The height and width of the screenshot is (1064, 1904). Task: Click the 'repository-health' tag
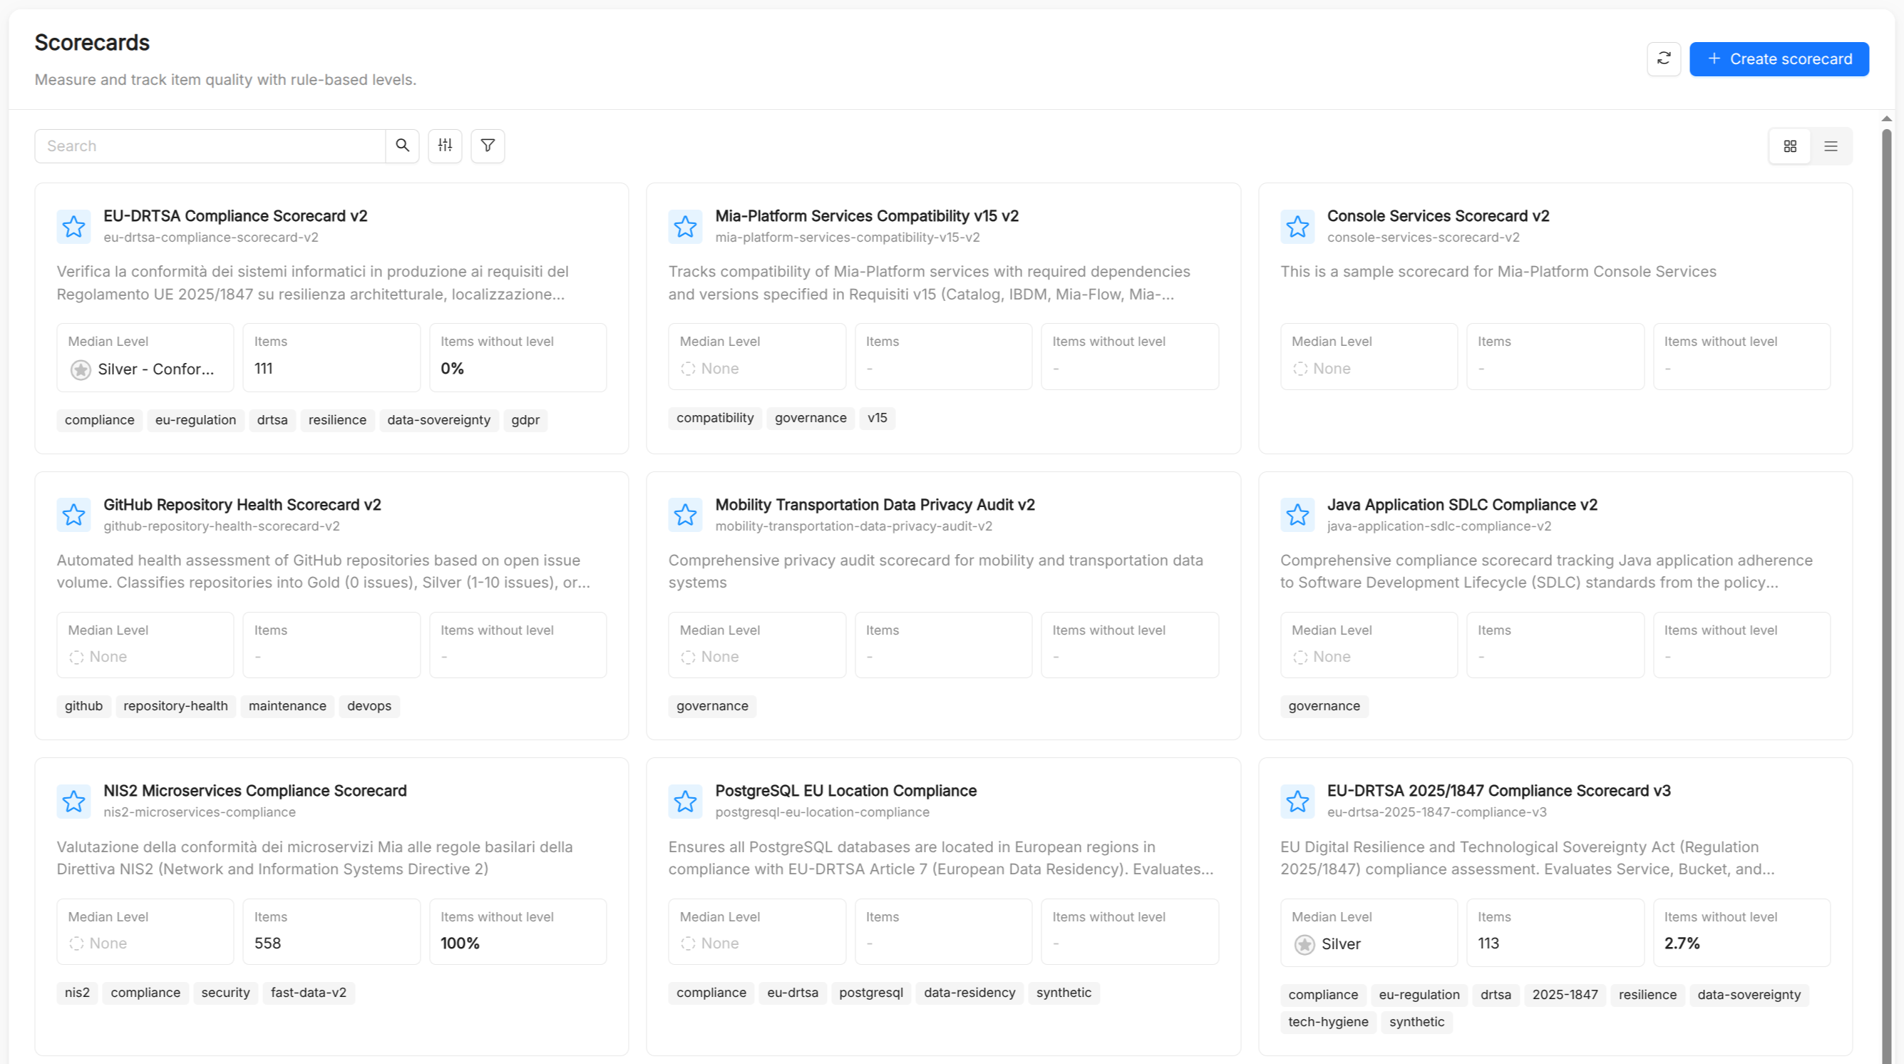pyautogui.click(x=175, y=706)
